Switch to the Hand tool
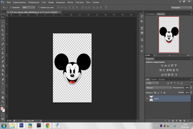 point(3,97)
